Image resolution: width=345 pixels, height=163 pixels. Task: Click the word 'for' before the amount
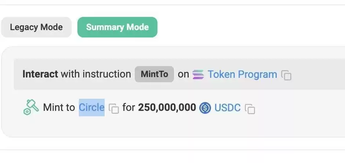[x=129, y=108]
